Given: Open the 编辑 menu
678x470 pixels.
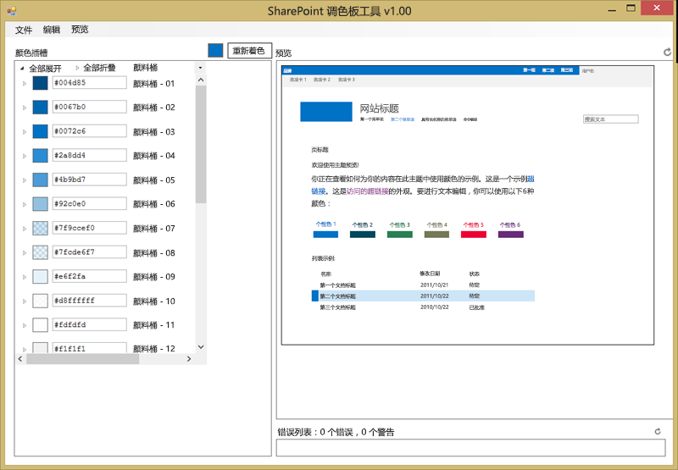Looking at the screenshot, I should (52, 30).
